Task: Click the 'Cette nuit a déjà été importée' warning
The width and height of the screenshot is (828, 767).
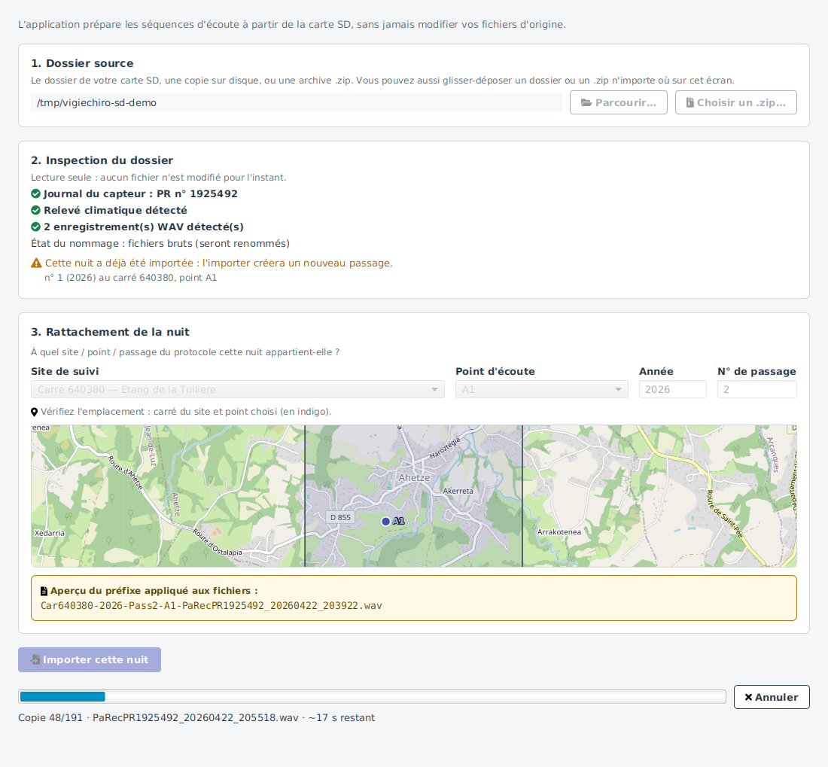Action: click(x=218, y=263)
